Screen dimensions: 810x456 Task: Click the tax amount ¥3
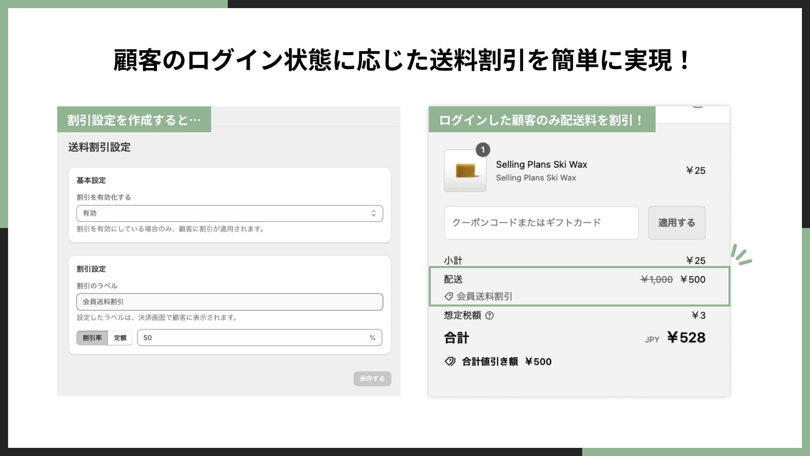point(699,315)
